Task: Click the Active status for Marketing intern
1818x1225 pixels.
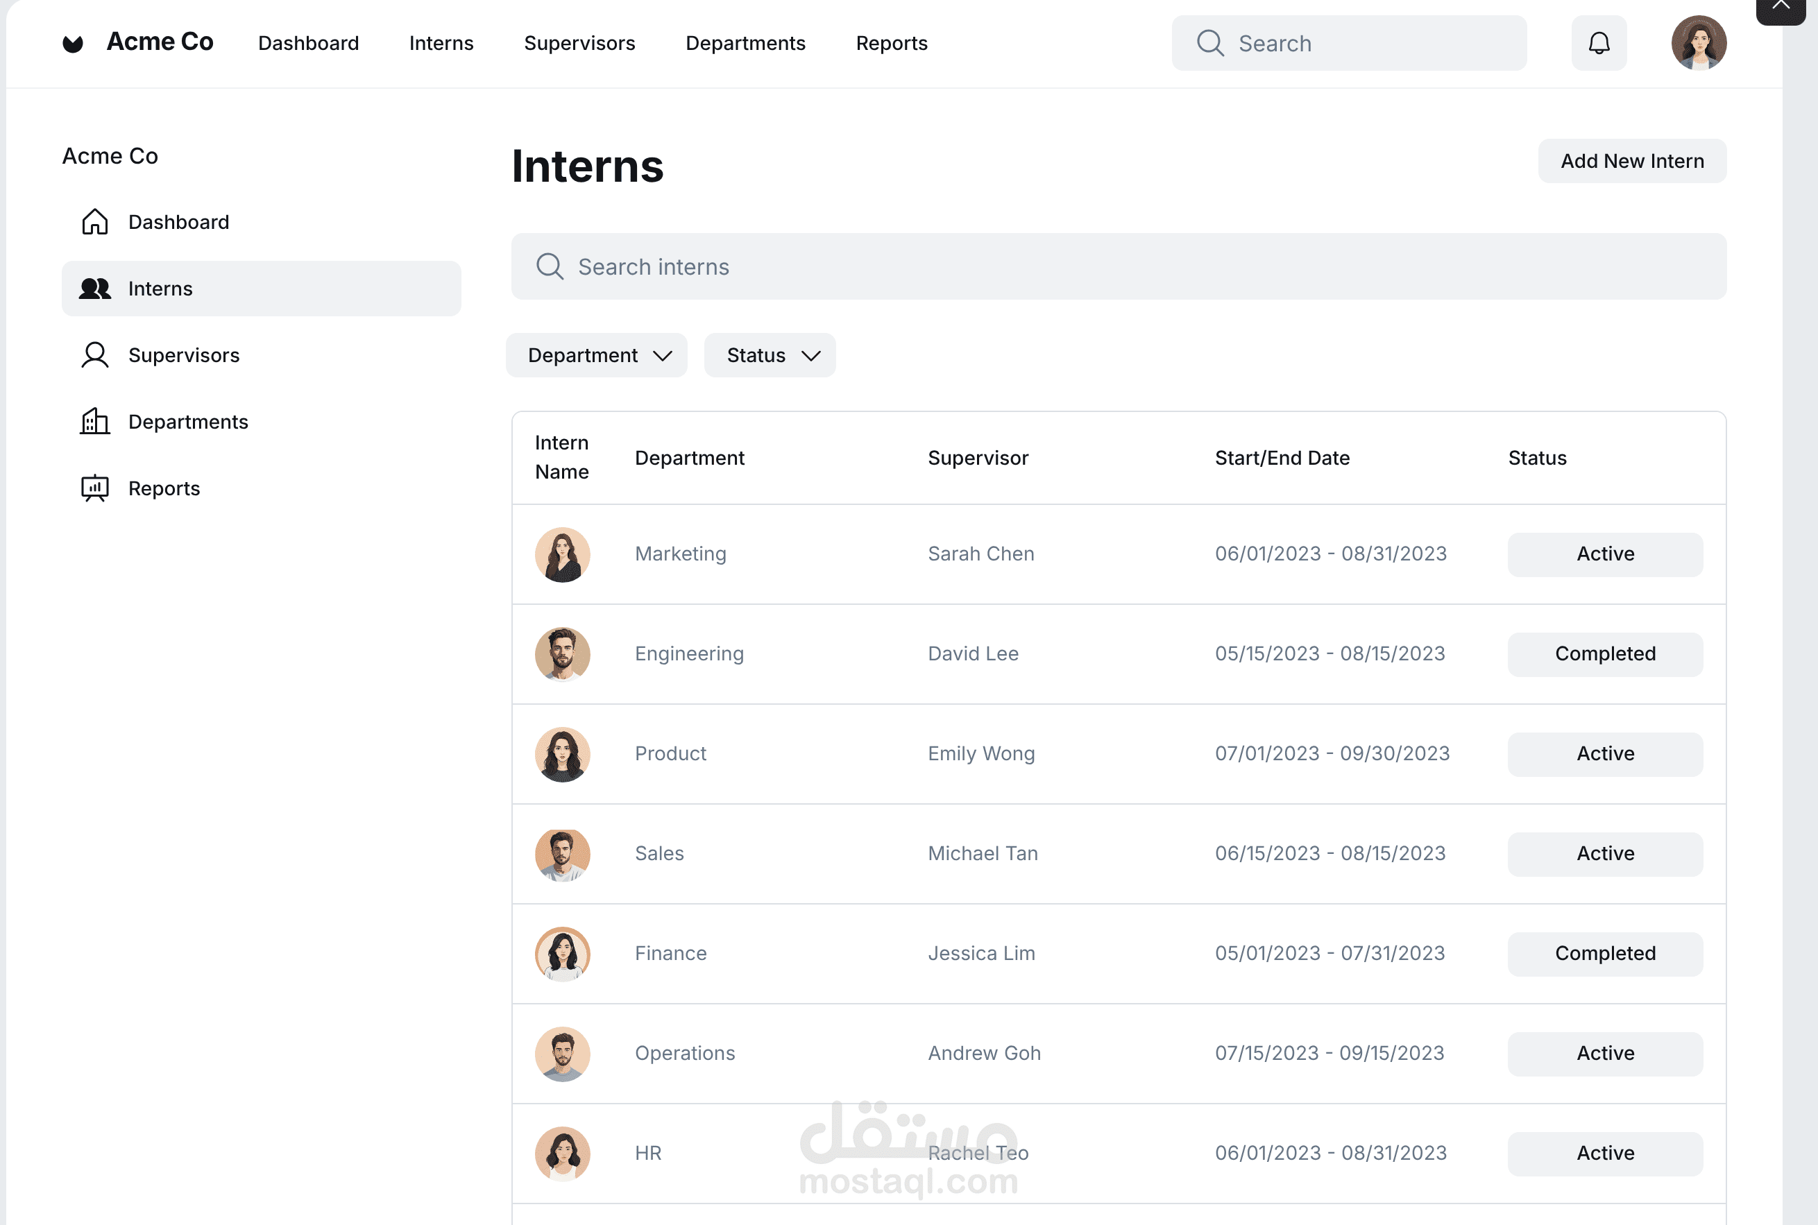Action: (1604, 554)
